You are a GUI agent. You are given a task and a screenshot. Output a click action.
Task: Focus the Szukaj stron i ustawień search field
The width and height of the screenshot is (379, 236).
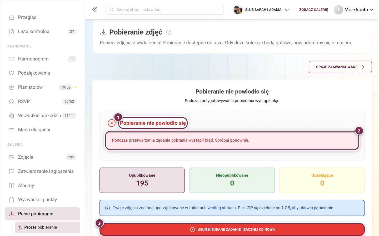(x=165, y=10)
